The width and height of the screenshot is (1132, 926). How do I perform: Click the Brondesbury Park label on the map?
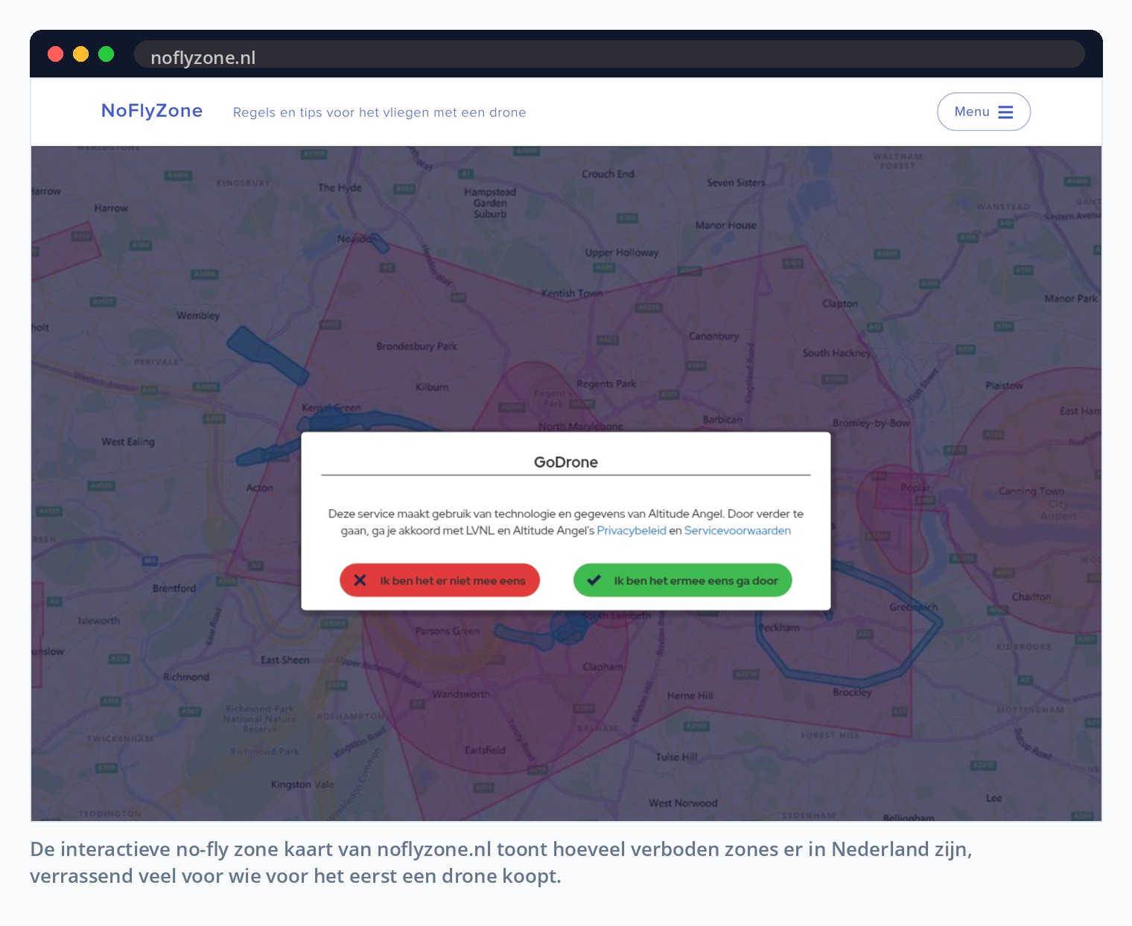[x=416, y=346]
